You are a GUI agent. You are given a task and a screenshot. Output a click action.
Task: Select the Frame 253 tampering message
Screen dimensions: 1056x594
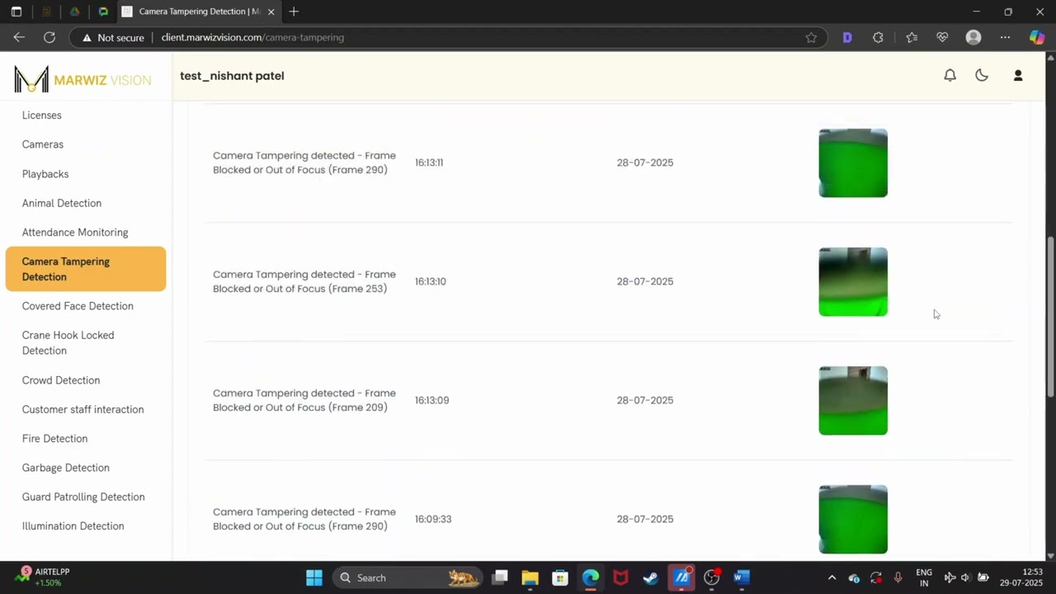(x=304, y=281)
